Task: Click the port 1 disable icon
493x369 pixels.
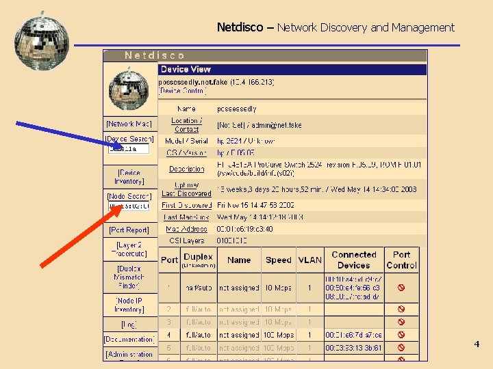Action: pyautogui.click(x=401, y=288)
